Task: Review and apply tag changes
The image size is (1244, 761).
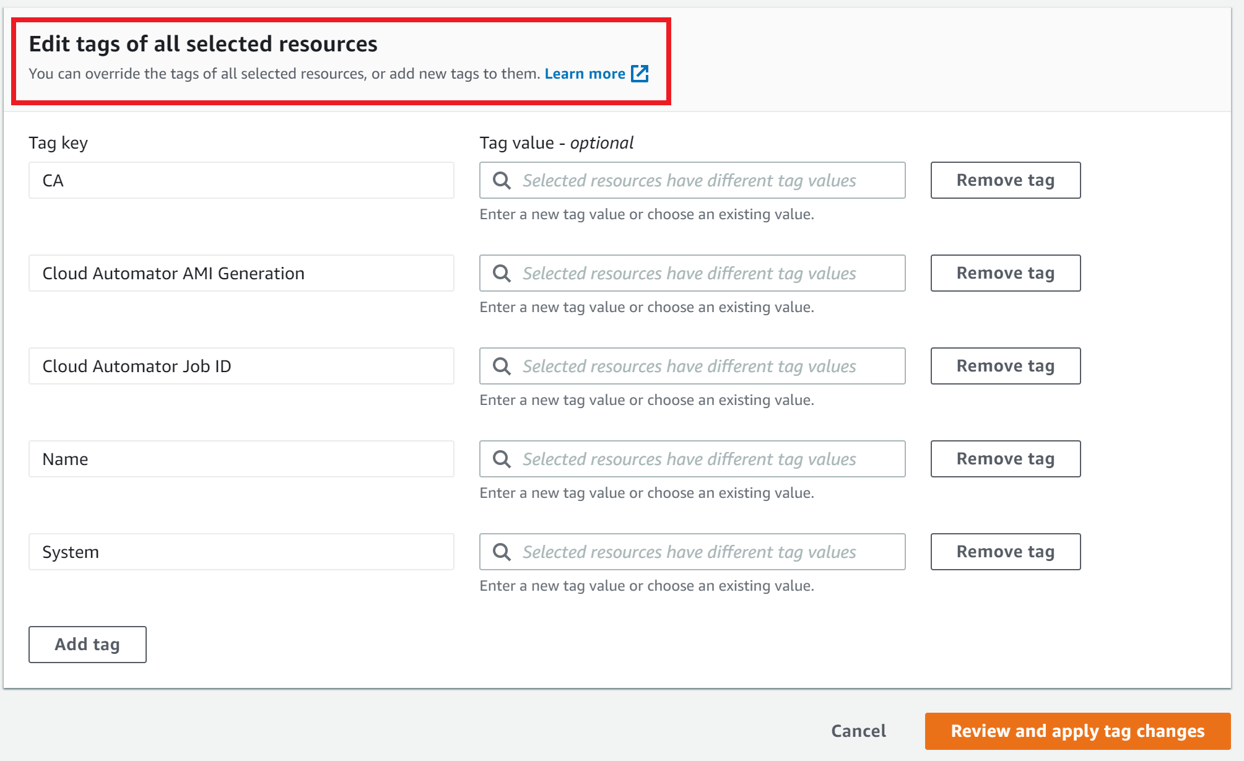Action: [x=1077, y=731]
